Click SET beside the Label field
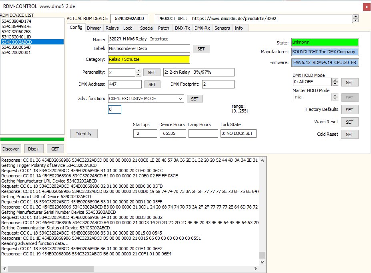This screenshot has width=371, height=273. 201,49
